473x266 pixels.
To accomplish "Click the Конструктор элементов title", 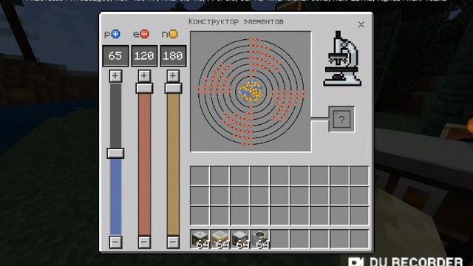I will (x=236, y=21).
